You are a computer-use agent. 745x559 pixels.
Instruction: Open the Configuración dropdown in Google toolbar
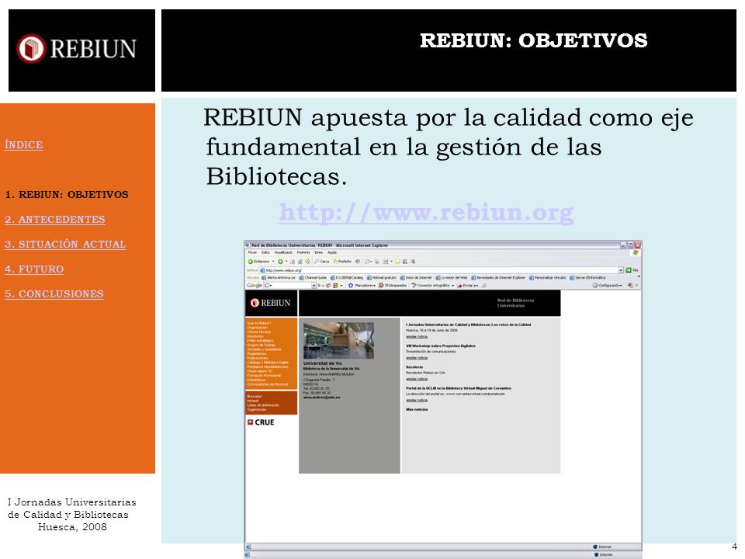[x=607, y=286]
